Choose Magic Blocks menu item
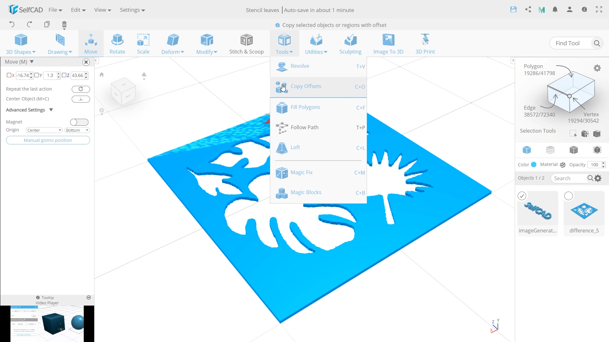609x342 pixels. click(318, 193)
